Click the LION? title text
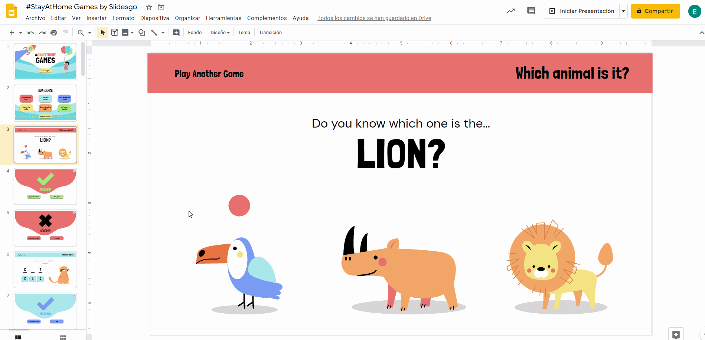 click(401, 154)
